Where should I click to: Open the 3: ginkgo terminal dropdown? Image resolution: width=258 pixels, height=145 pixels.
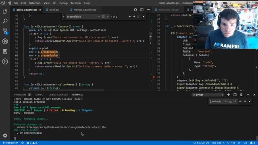[x=208, y=95]
